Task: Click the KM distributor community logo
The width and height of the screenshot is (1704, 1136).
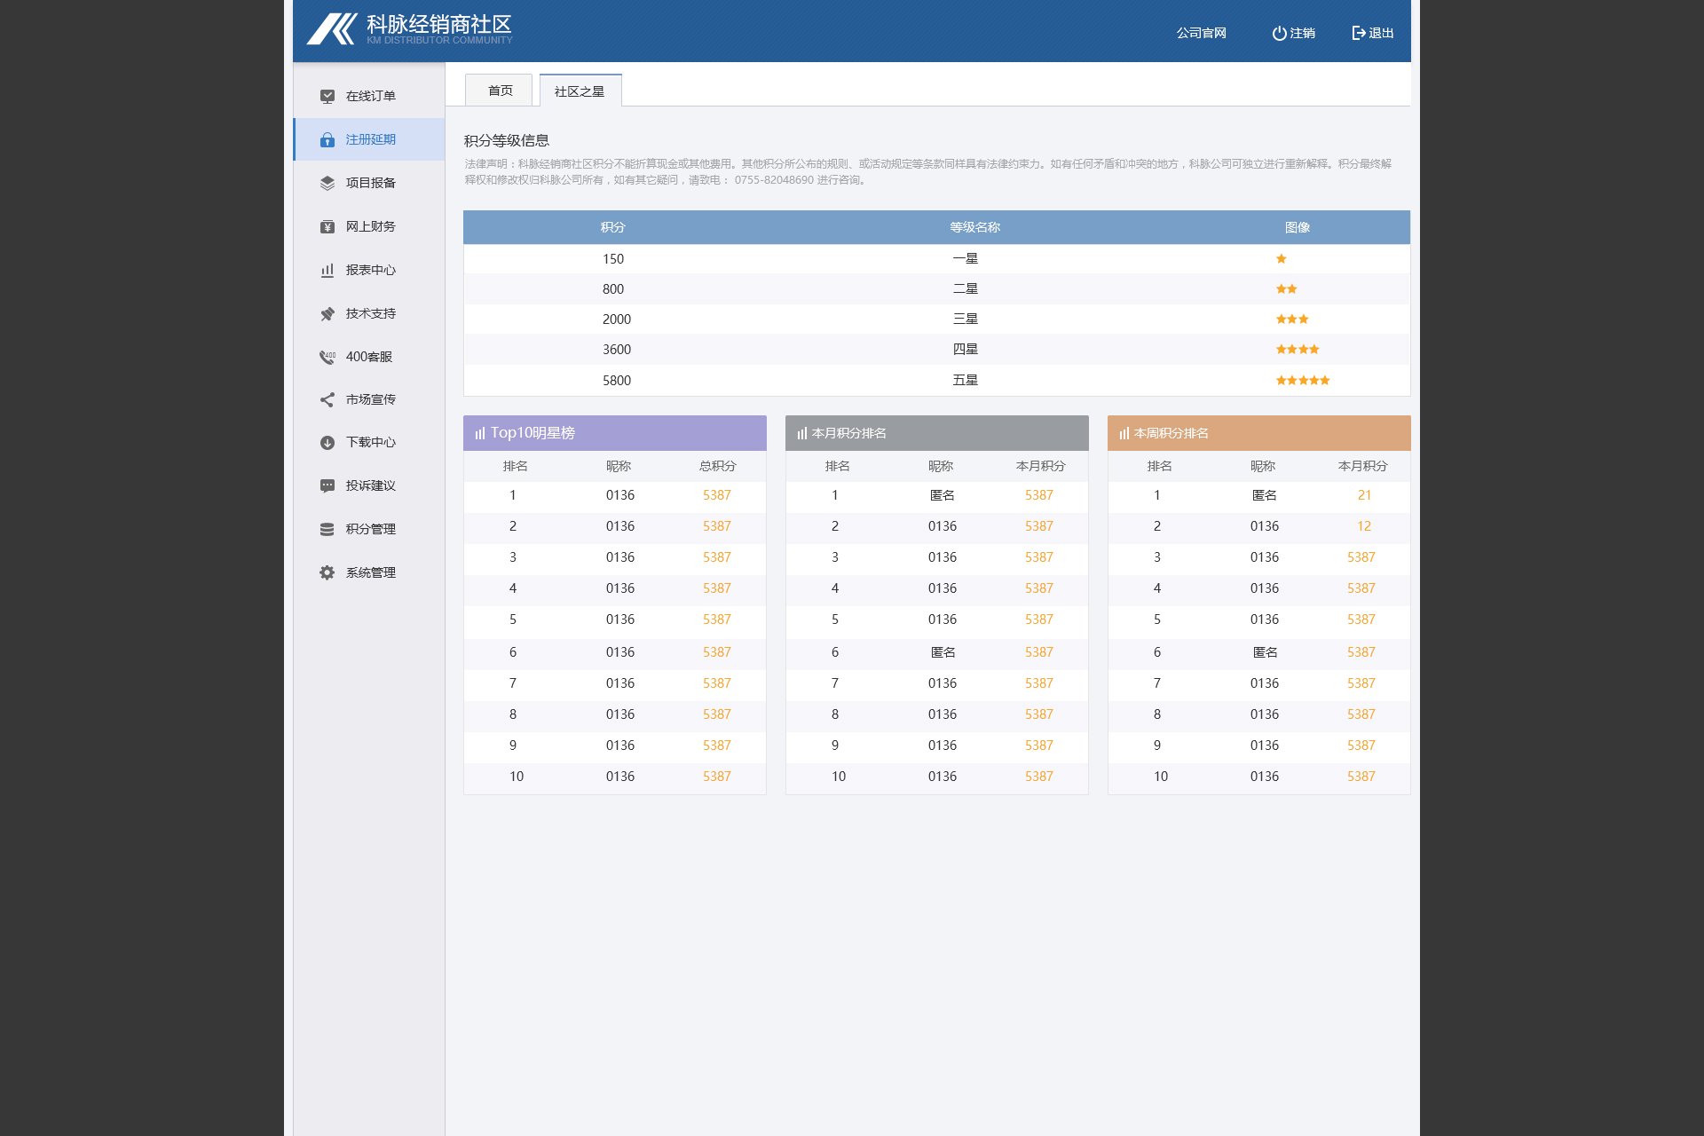Action: coord(409,29)
